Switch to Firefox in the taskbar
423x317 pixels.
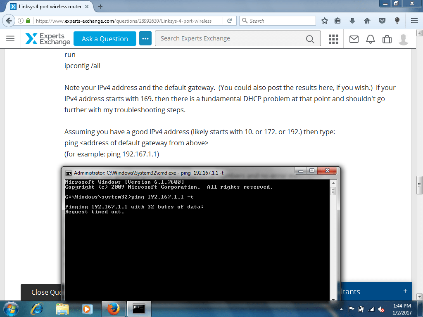coord(113,309)
